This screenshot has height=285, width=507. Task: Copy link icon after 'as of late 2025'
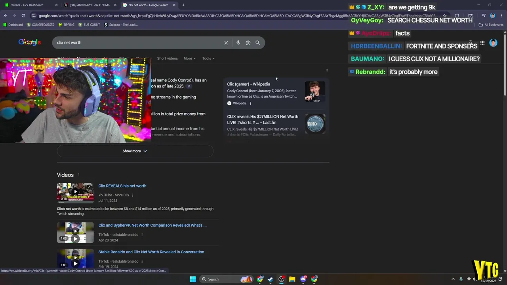point(189,86)
